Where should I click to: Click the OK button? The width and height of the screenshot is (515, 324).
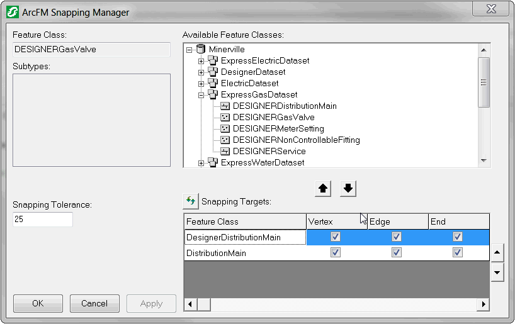click(38, 303)
